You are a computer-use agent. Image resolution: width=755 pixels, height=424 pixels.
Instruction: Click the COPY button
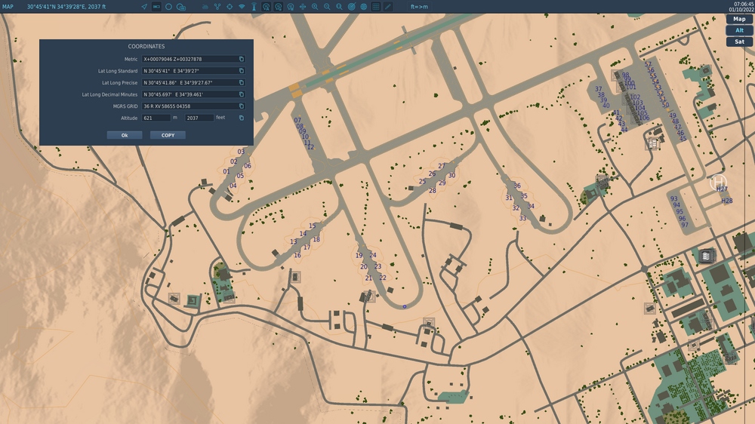(168, 135)
